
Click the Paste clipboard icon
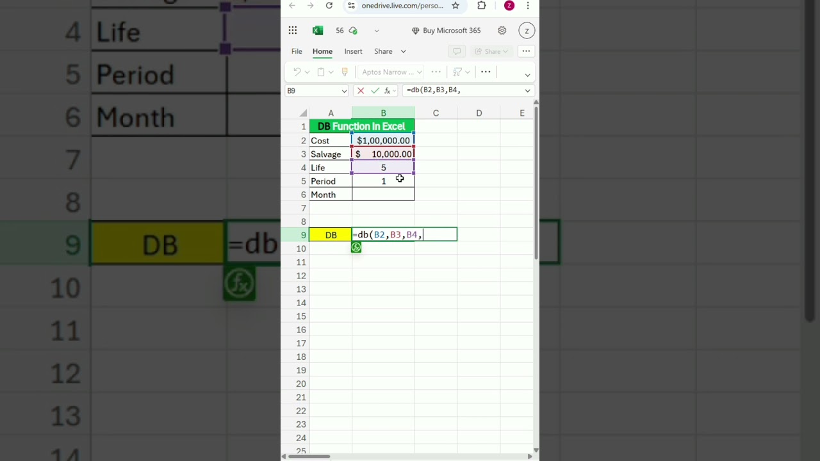click(x=321, y=72)
